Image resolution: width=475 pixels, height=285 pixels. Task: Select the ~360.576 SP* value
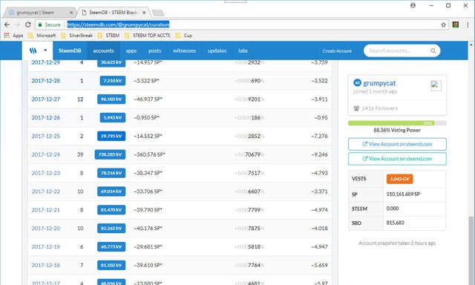point(149,155)
